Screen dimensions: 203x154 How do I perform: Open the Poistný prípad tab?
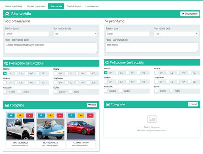coord(74,6)
